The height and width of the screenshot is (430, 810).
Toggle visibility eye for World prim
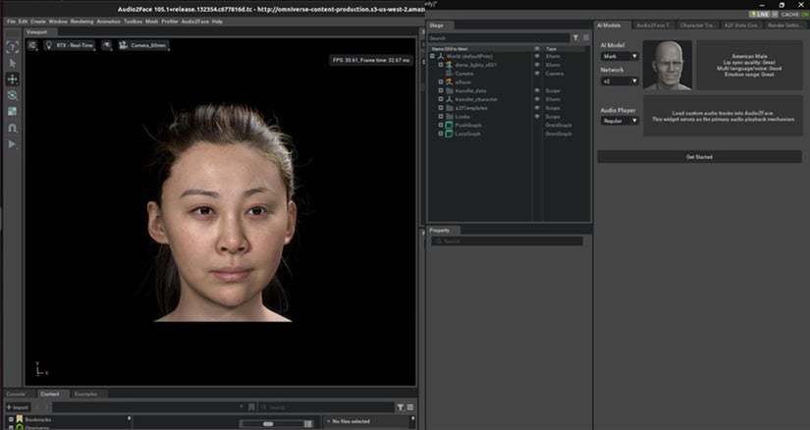[536, 56]
